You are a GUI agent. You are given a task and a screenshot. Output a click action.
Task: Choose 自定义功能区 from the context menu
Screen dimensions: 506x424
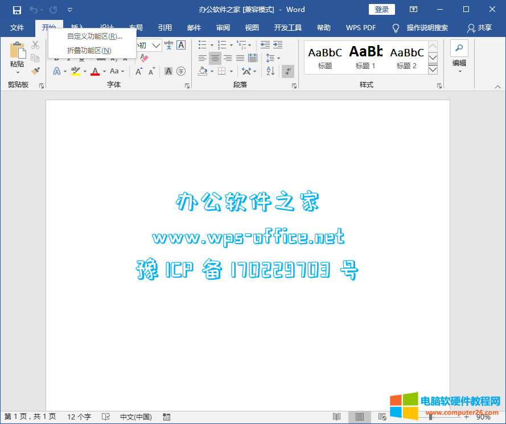click(93, 36)
